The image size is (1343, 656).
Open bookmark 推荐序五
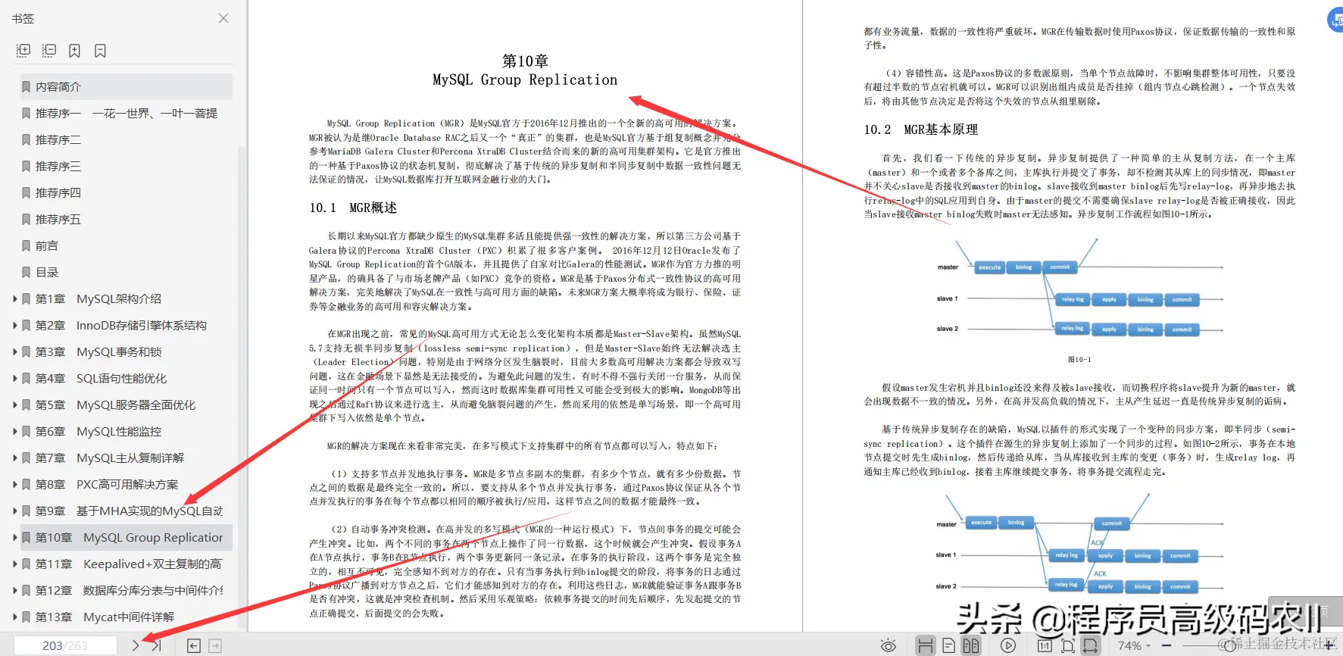[126, 219]
